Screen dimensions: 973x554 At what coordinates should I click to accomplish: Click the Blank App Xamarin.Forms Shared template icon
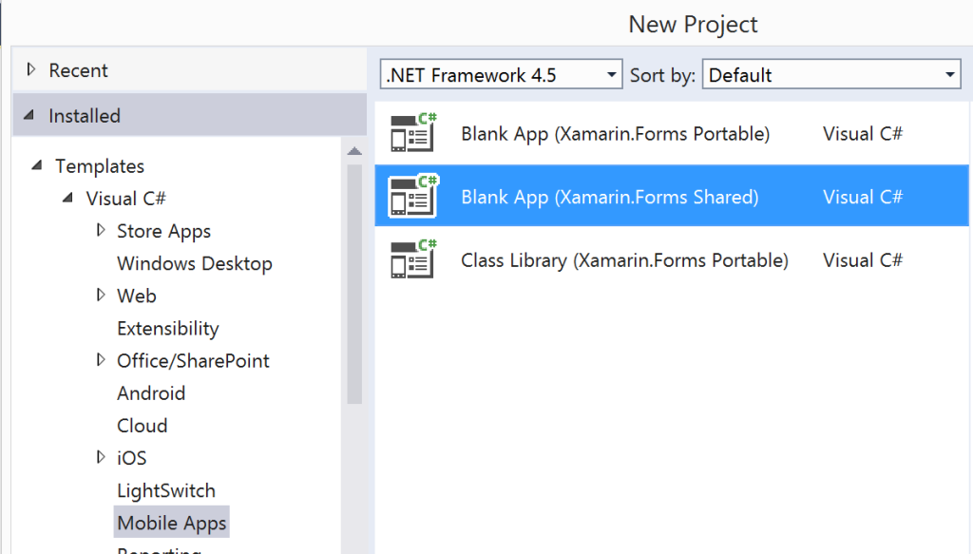coord(413,196)
